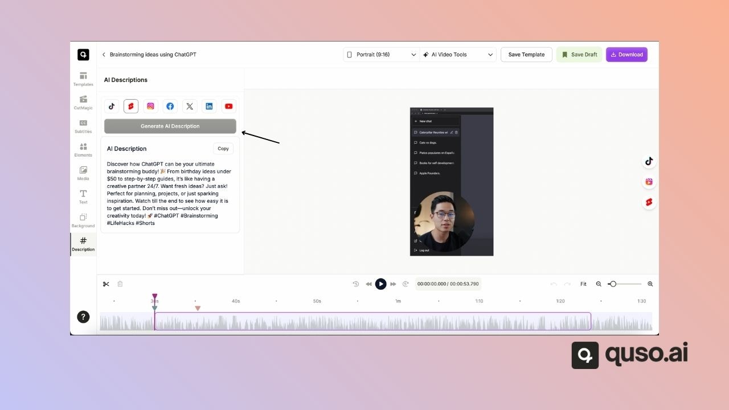Image resolution: width=729 pixels, height=410 pixels.
Task: Open the AI Video Tools dropdown
Action: (x=458, y=55)
